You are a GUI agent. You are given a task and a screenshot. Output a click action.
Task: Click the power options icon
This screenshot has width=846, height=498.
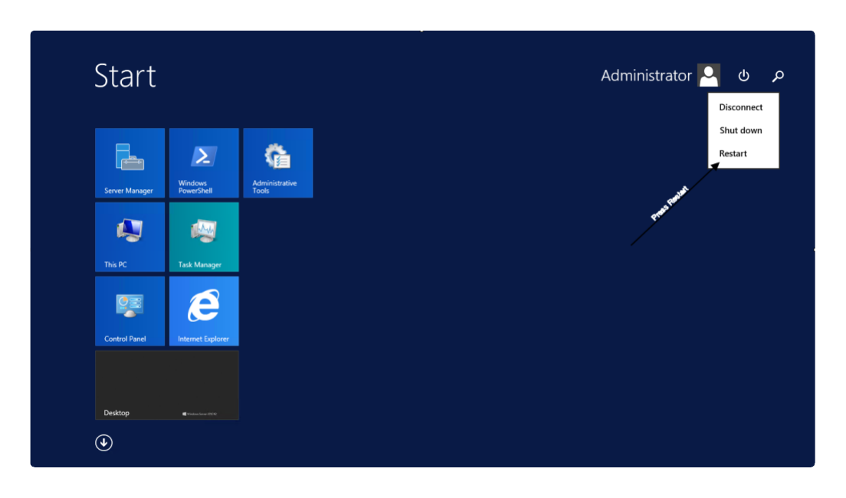tap(743, 76)
